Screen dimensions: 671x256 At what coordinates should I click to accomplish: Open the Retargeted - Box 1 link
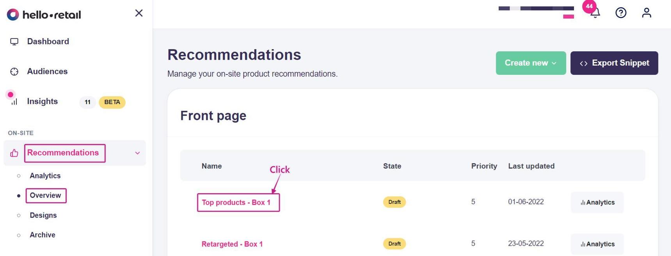pyautogui.click(x=232, y=244)
